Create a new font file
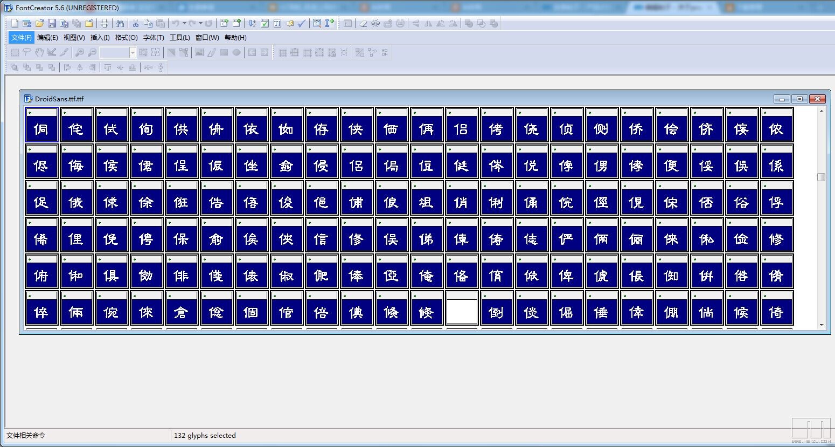The width and height of the screenshot is (835, 447). click(x=15, y=23)
